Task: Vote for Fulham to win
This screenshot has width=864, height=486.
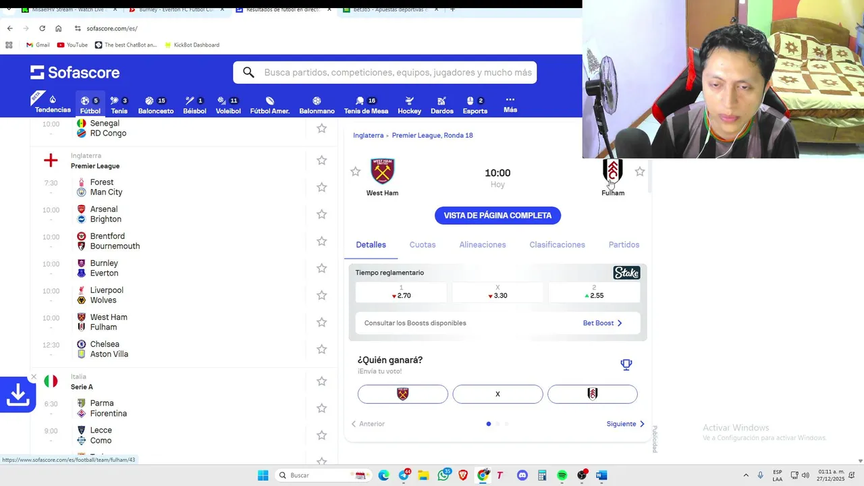Action: pyautogui.click(x=593, y=394)
